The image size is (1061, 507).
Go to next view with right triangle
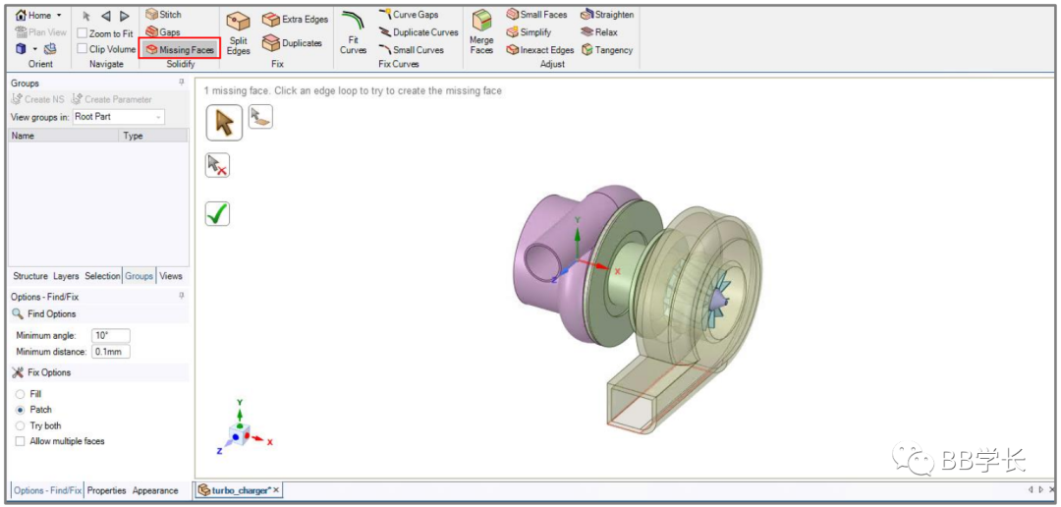tap(124, 16)
